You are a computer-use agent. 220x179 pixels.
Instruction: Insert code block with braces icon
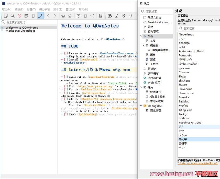tap(131, 16)
